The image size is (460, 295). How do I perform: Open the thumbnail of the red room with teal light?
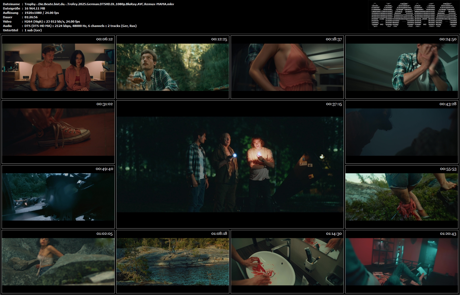pos(402,261)
